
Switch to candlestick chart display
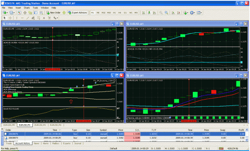[149, 13]
